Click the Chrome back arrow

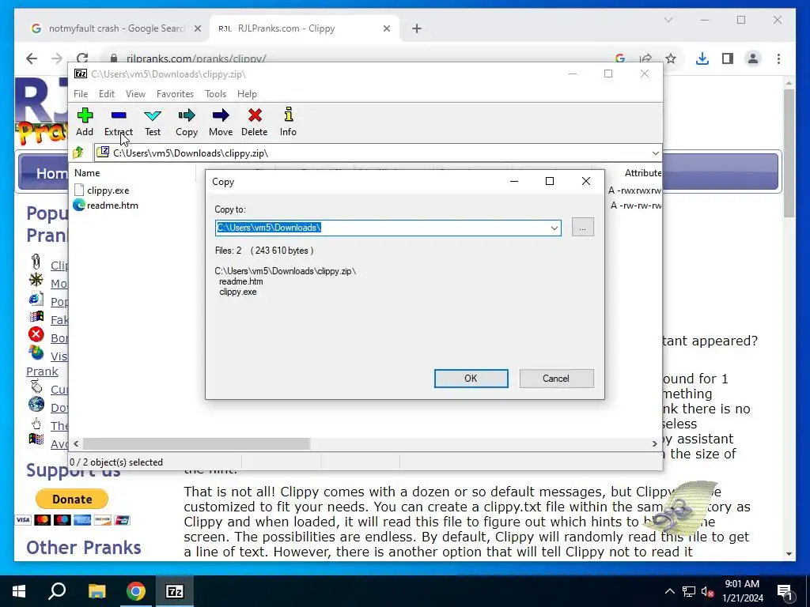(x=32, y=58)
